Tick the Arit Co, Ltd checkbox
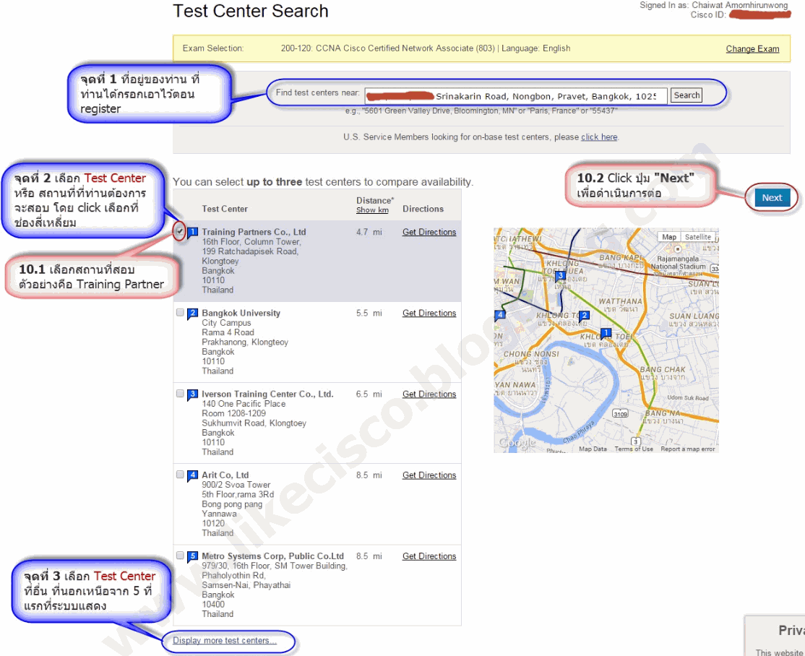805x656 pixels. (x=180, y=475)
